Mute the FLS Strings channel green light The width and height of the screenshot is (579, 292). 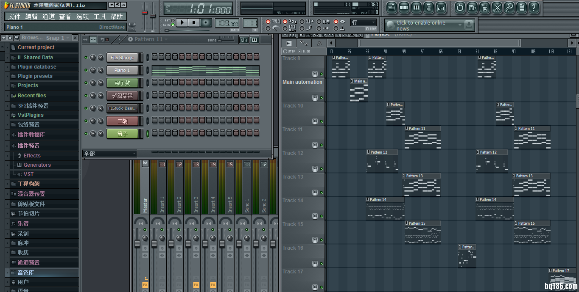(86, 58)
